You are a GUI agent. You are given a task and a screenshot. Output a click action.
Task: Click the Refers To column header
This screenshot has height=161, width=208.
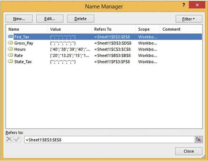[113, 29]
